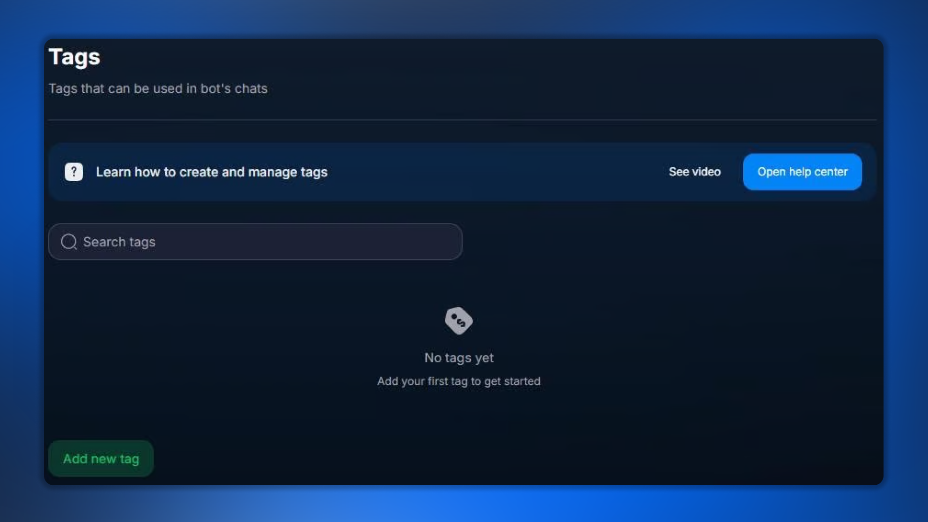Click the 'No tags yet' message
The width and height of the screenshot is (928, 522).
pos(459,358)
